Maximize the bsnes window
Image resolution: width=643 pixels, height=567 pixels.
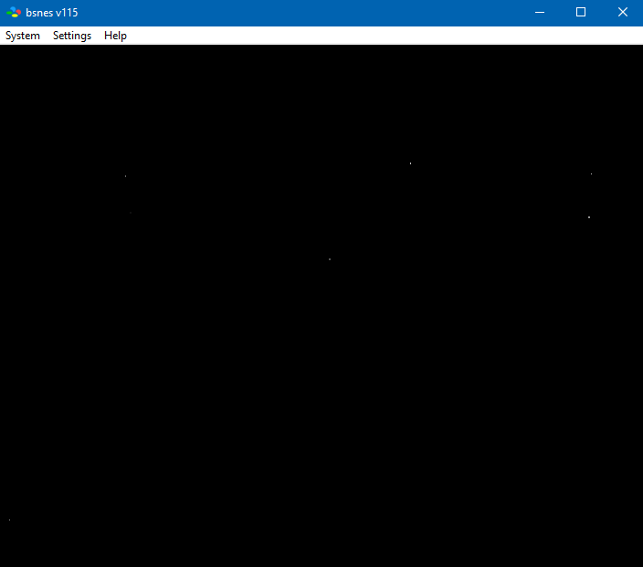click(x=581, y=12)
